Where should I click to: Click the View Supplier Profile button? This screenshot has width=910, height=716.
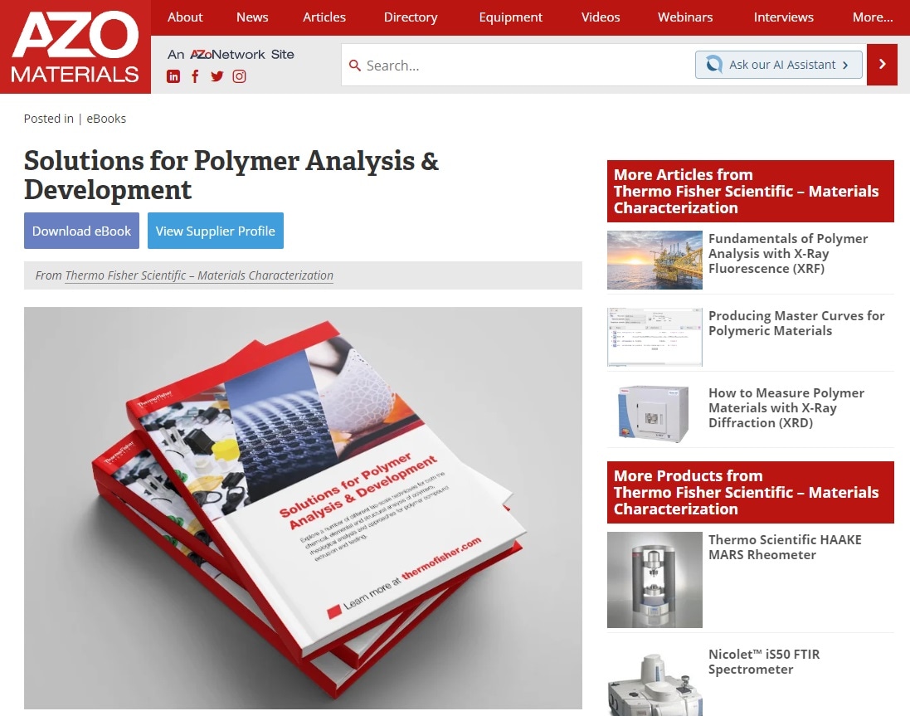pyautogui.click(x=216, y=231)
